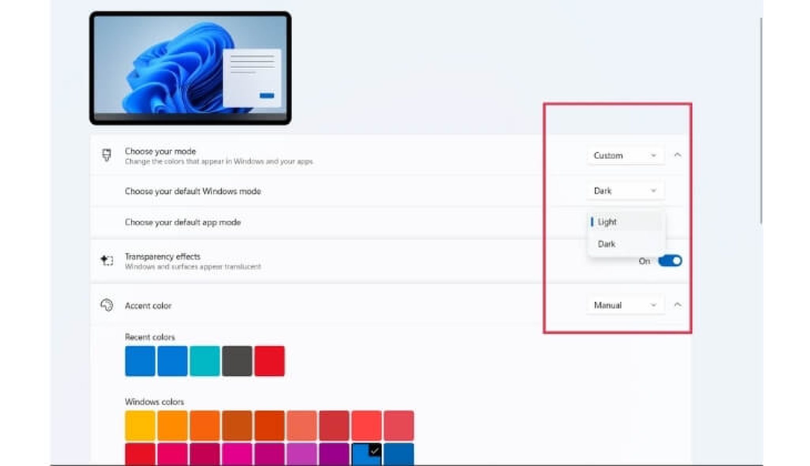Click the Accent color palette icon

point(107,305)
